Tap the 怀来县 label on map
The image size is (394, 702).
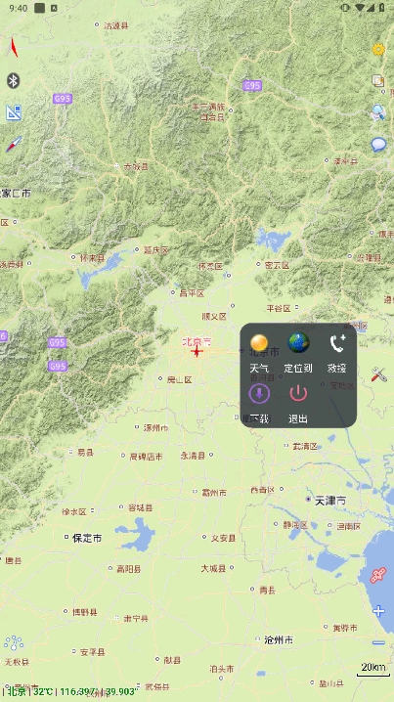pos(92,258)
